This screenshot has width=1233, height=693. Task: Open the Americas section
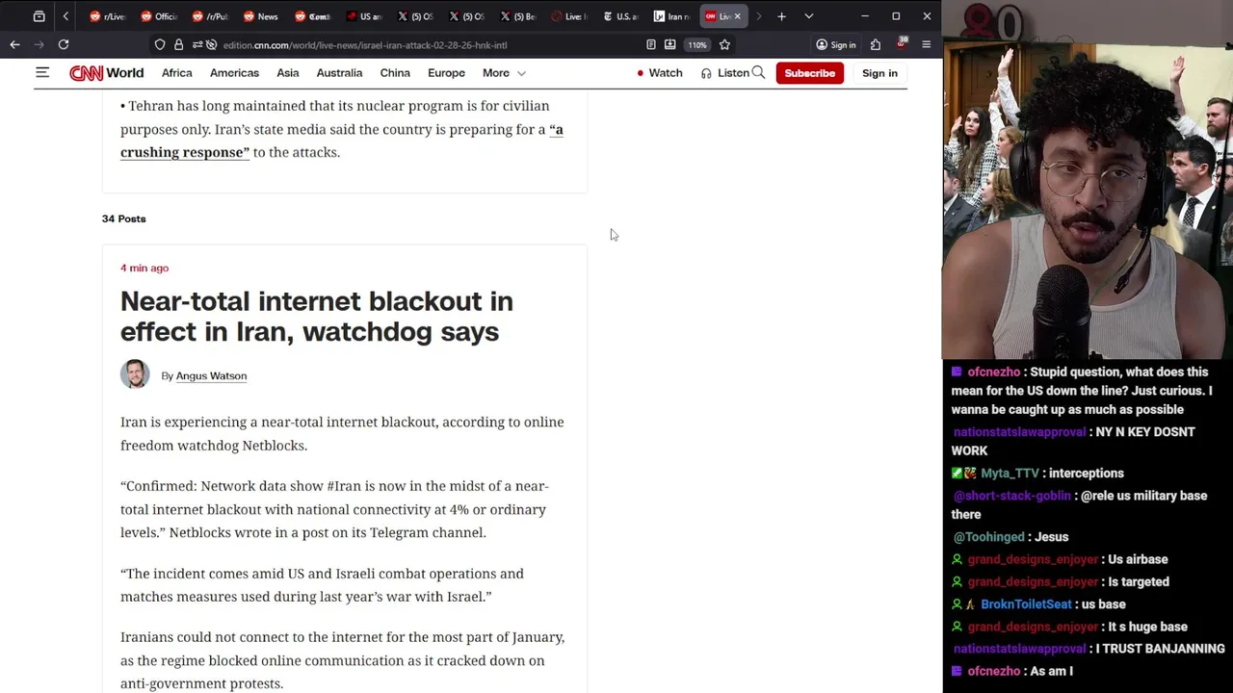click(234, 73)
